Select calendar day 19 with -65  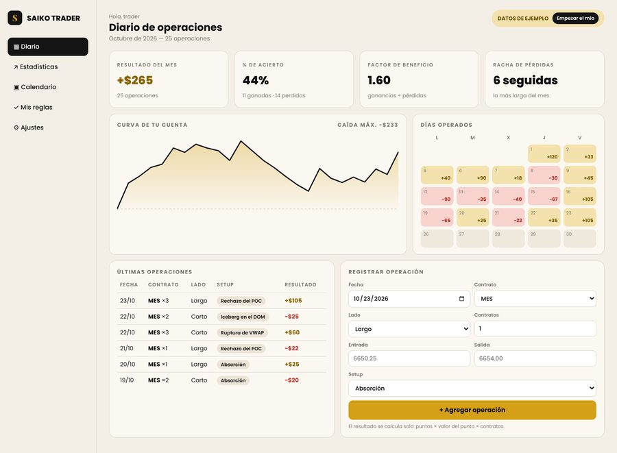point(437,217)
